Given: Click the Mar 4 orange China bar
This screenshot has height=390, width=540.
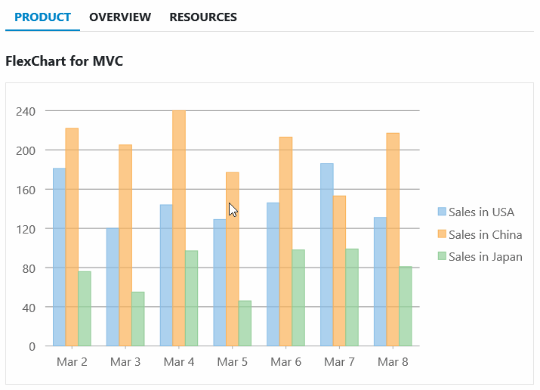Looking at the screenshot, I should pyautogui.click(x=179, y=228).
